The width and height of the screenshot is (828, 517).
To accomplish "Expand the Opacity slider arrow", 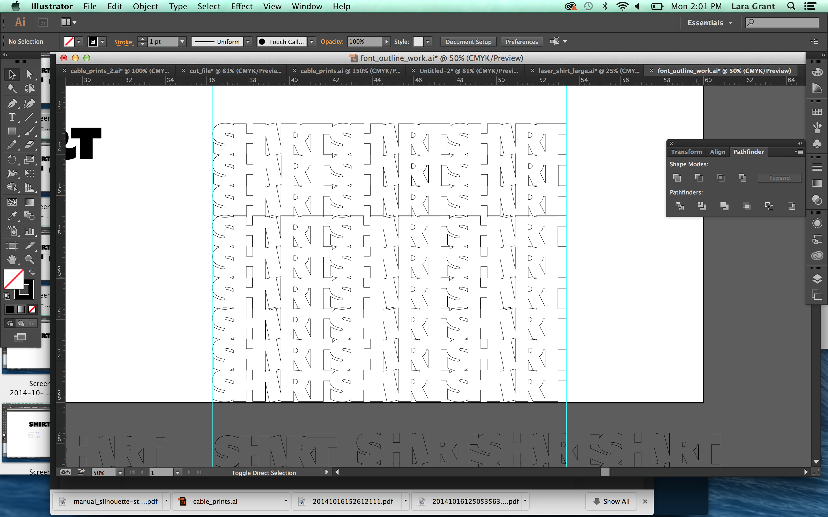I will [387, 42].
